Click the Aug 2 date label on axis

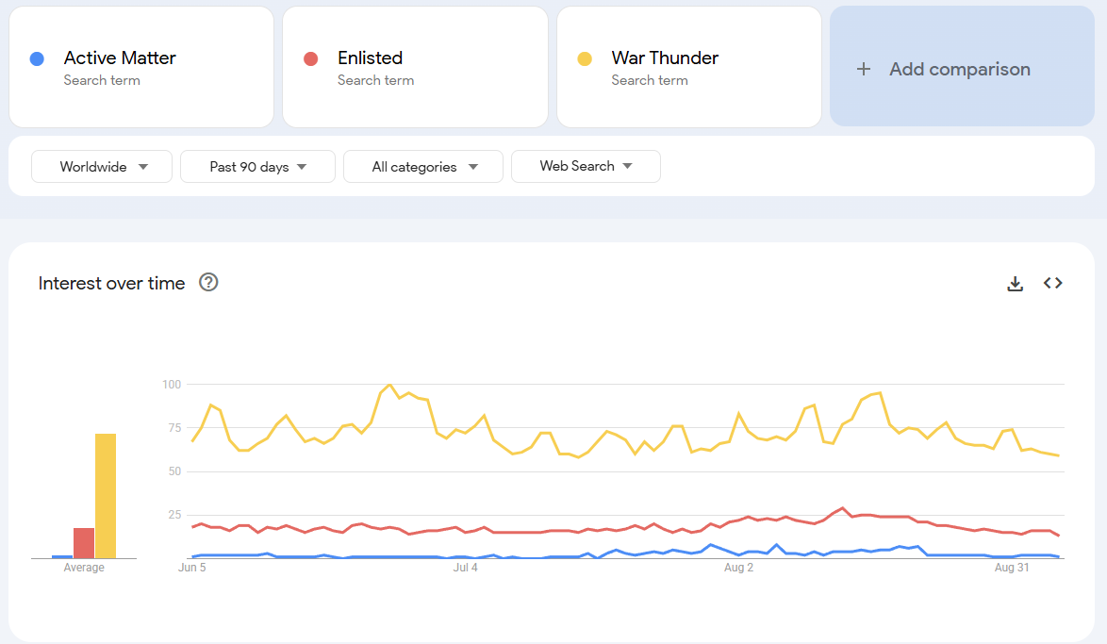pyautogui.click(x=738, y=568)
